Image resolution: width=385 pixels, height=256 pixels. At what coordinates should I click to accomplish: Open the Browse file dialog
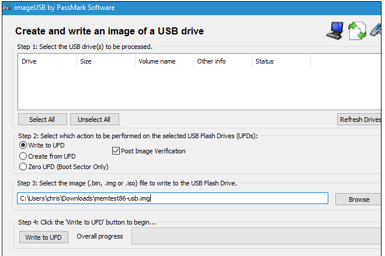click(x=358, y=199)
